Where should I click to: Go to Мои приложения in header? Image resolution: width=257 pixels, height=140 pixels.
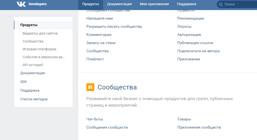point(154,4)
